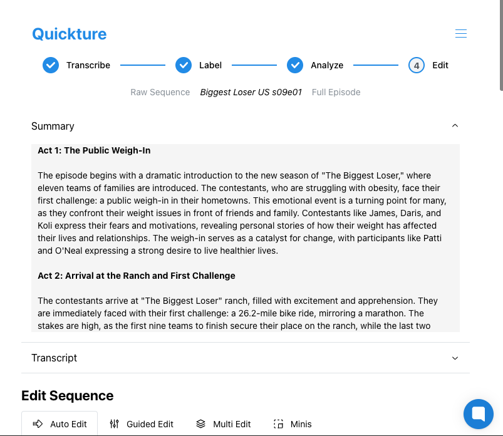Click the Multi Edit layers icon

click(x=201, y=424)
